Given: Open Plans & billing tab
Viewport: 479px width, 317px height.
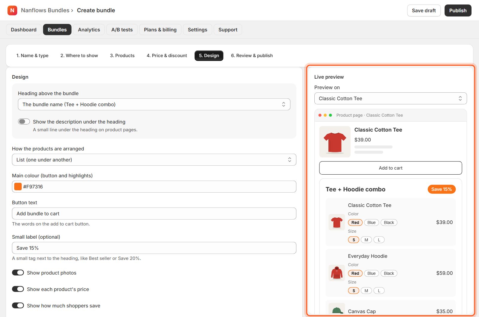Looking at the screenshot, I should point(160,30).
